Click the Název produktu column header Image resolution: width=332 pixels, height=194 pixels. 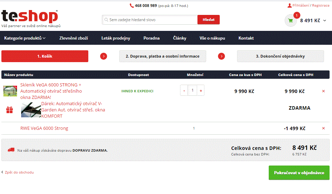[19, 75]
